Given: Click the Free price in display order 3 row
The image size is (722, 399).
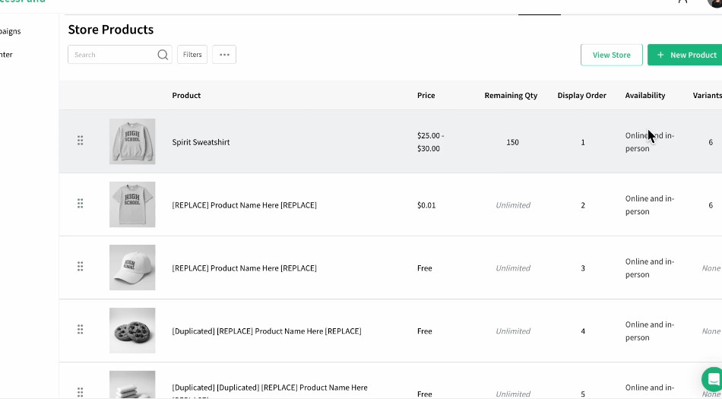Looking at the screenshot, I should point(425,268).
